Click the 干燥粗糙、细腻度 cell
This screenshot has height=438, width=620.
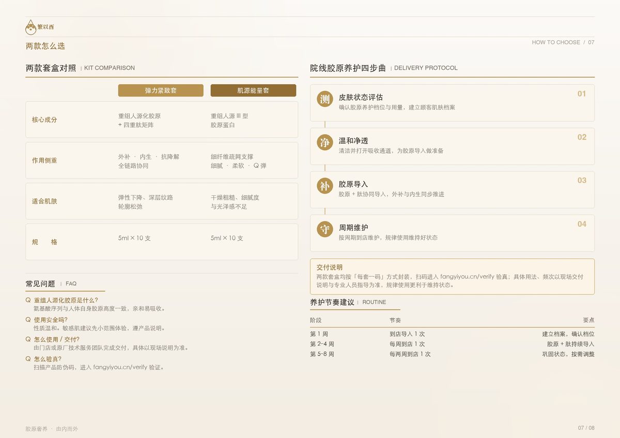(235, 197)
